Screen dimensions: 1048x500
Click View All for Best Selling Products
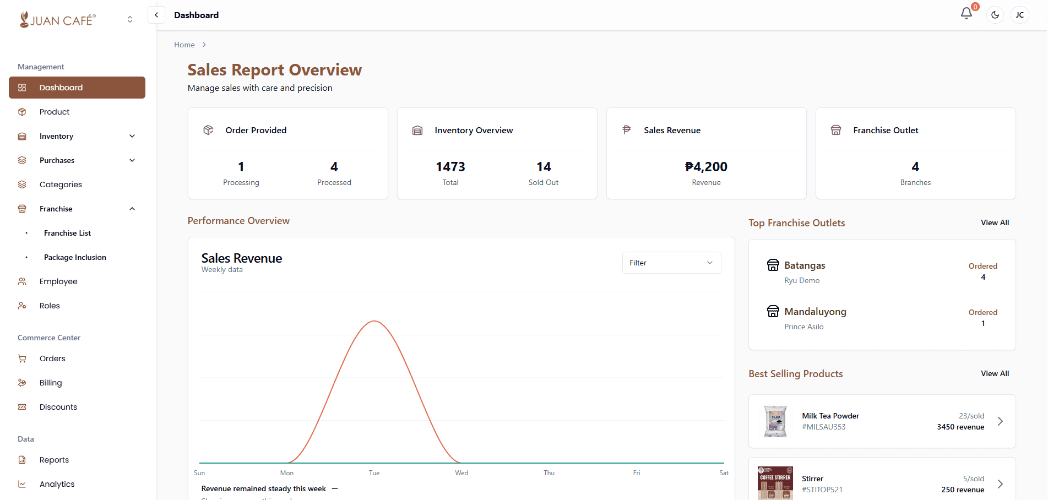[995, 373]
